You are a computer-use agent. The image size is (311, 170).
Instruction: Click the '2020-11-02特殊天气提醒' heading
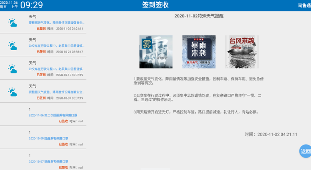(199, 16)
